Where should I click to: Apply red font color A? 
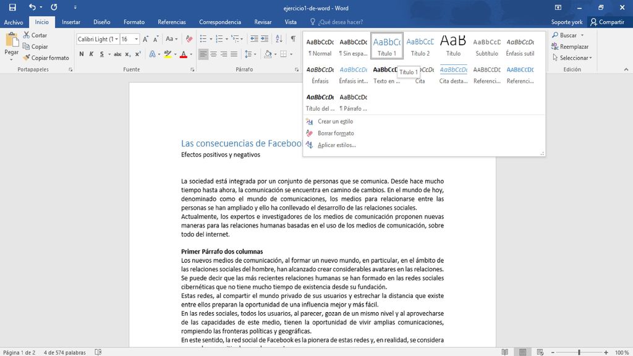(x=184, y=54)
